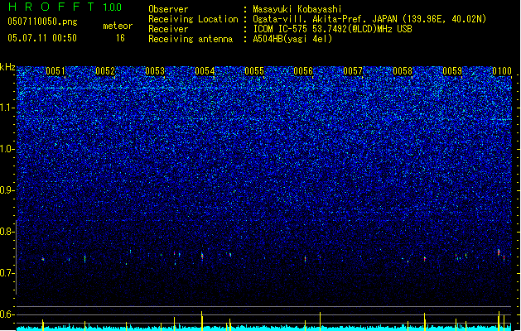Click the time marker 0100

(x=502, y=71)
